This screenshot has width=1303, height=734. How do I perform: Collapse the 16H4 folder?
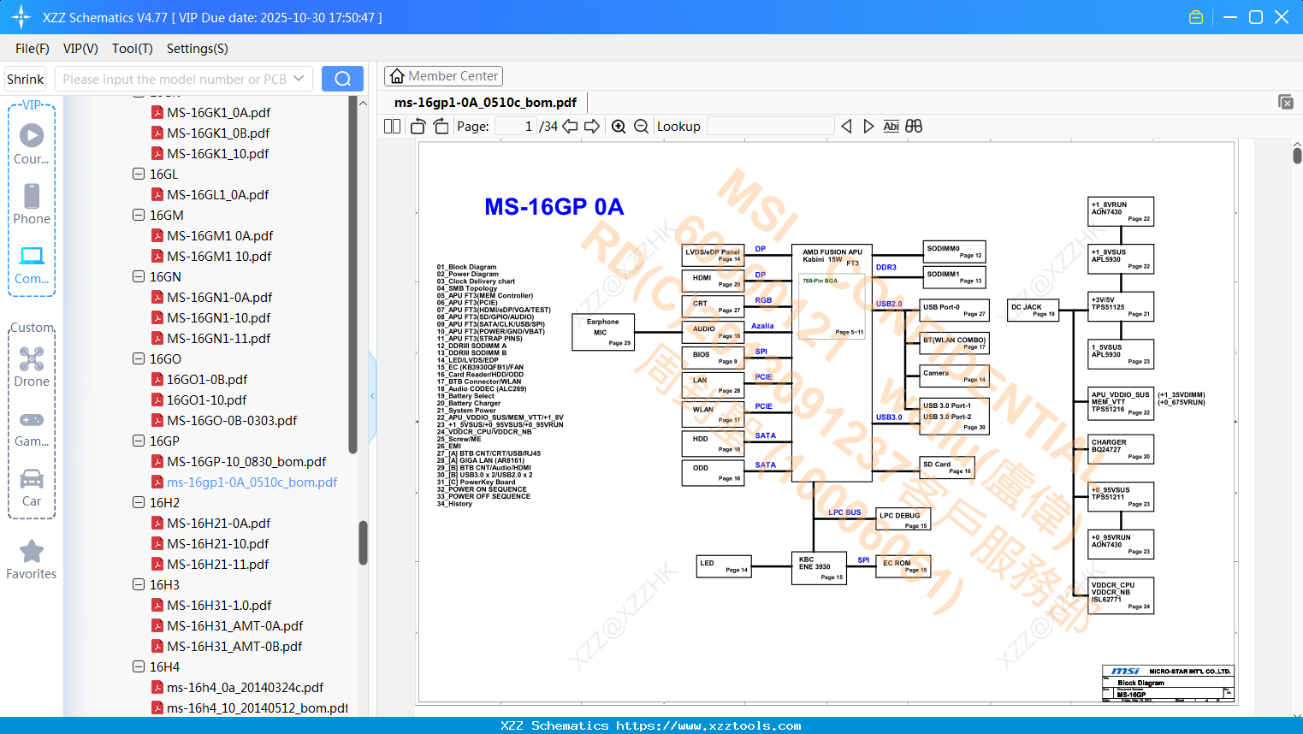[x=139, y=666]
